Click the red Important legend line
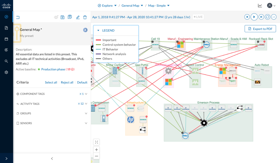 98,40
